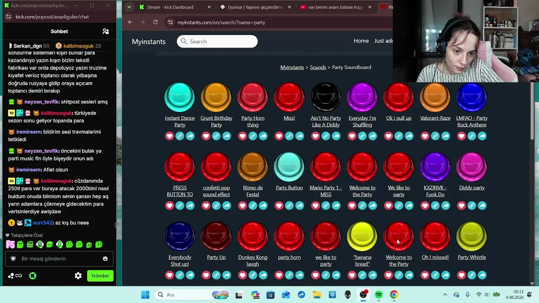Show hidden system tray icons

click(445, 295)
